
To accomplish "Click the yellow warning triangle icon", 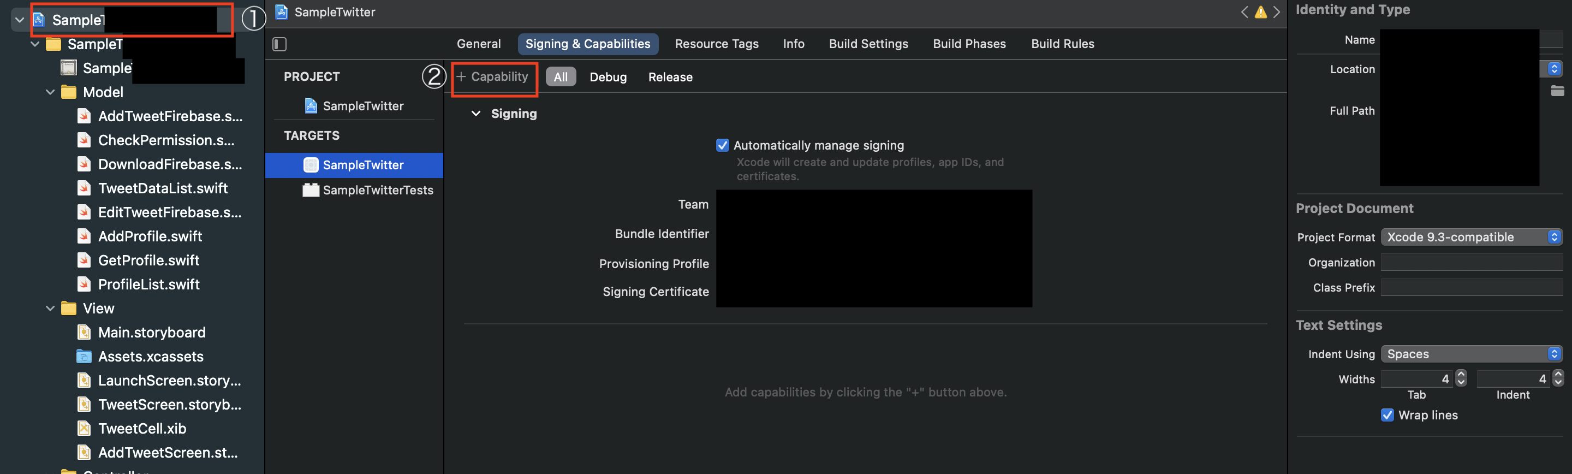I will [1260, 12].
